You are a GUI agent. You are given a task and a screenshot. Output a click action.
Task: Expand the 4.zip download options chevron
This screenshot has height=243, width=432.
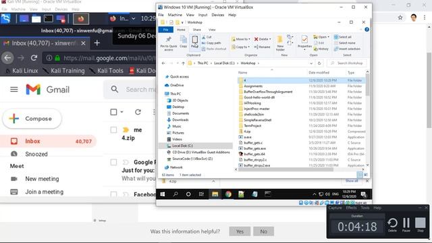point(213,182)
